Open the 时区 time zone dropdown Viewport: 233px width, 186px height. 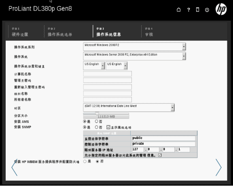coord(129,108)
